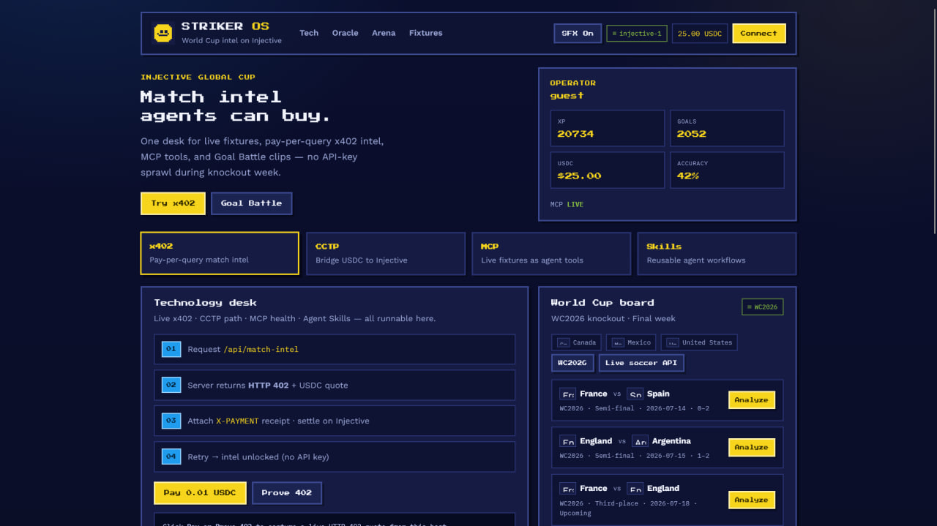Click Prove 402 button
The height and width of the screenshot is (526, 937).
coord(287,493)
